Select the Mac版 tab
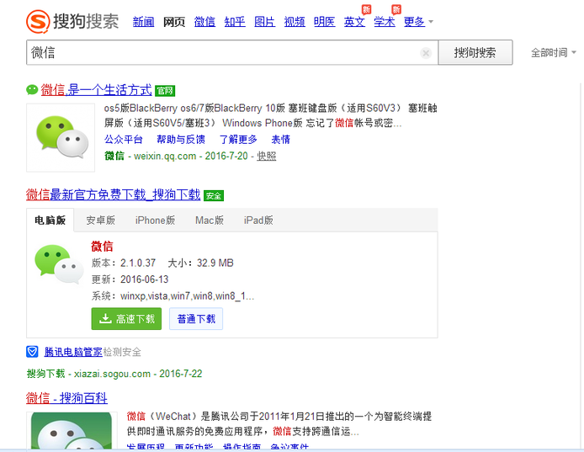Viewport: 584px width, 452px height. click(x=210, y=221)
